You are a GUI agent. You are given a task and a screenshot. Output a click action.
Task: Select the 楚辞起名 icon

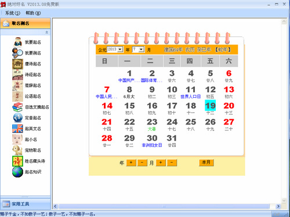coord(17,86)
